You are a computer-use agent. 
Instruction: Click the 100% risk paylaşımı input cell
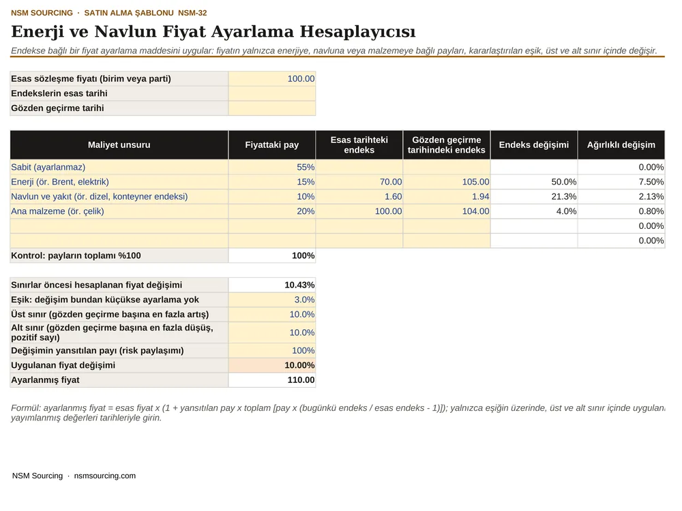pyautogui.click(x=272, y=351)
